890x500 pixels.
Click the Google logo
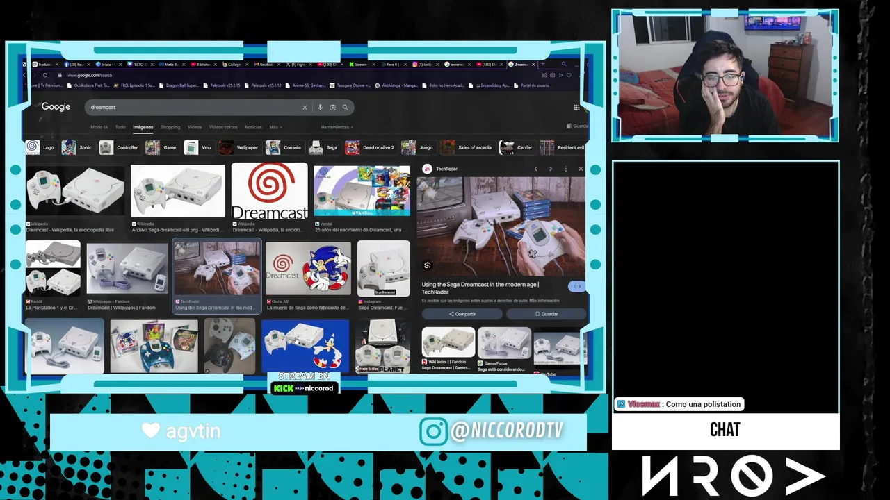point(56,107)
